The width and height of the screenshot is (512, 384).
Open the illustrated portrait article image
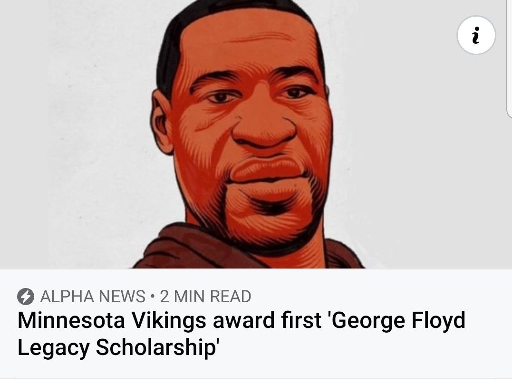click(x=256, y=134)
